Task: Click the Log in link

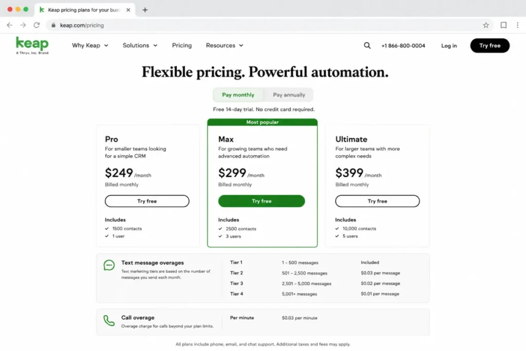Action: tap(449, 46)
